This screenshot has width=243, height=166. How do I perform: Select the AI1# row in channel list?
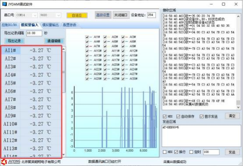[x=32, y=51]
